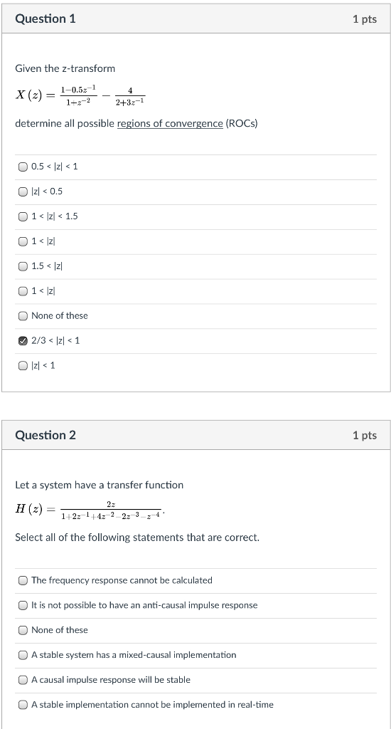Check 'The frequency response cannot be calculated'
The height and width of the screenshot is (729, 391).
click(x=23, y=580)
